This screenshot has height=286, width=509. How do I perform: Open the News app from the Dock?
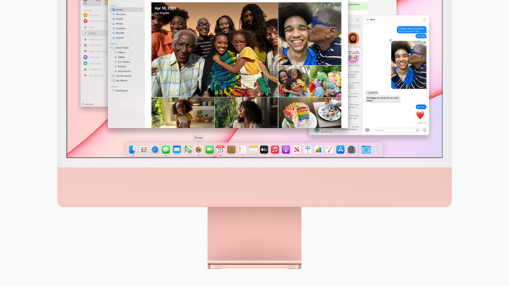point(296,150)
